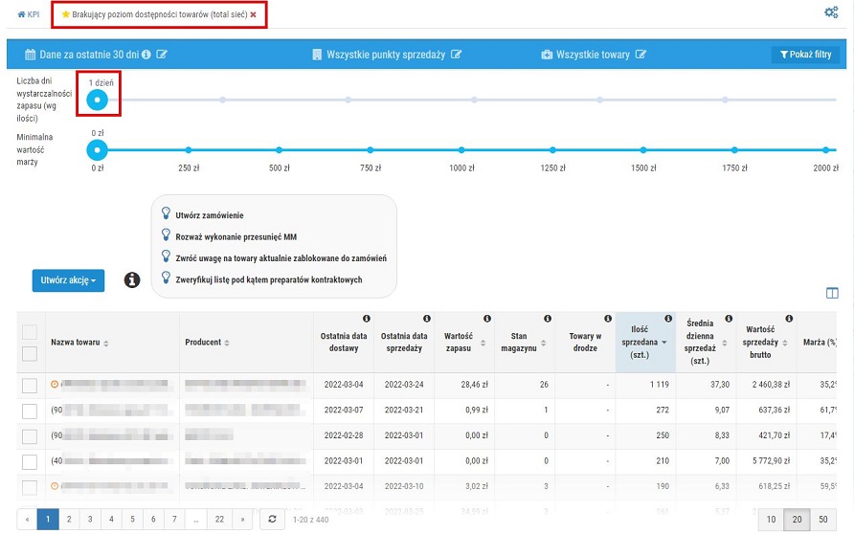This screenshot has width=854, height=534.
Task: Edit the Wszystkie towary selection
Action: 641,55
